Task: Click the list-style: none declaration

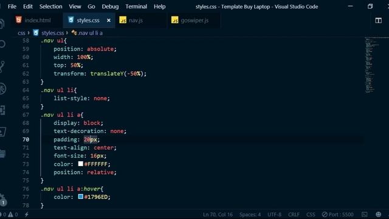Action: tap(81, 99)
